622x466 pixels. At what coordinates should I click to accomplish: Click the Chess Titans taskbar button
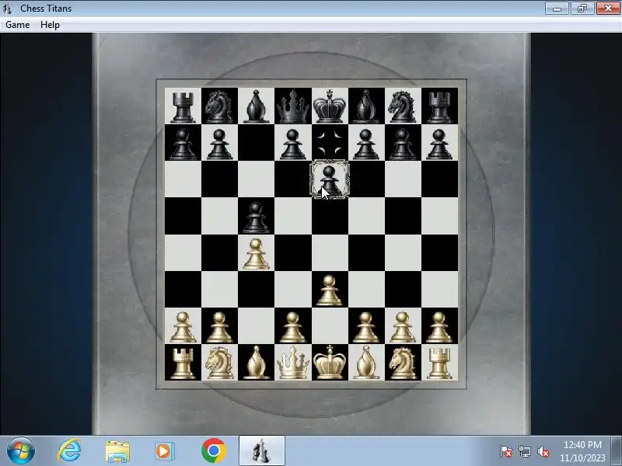click(x=262, y=451)
